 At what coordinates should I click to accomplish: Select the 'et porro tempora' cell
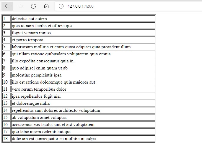[x=27, y=40]
